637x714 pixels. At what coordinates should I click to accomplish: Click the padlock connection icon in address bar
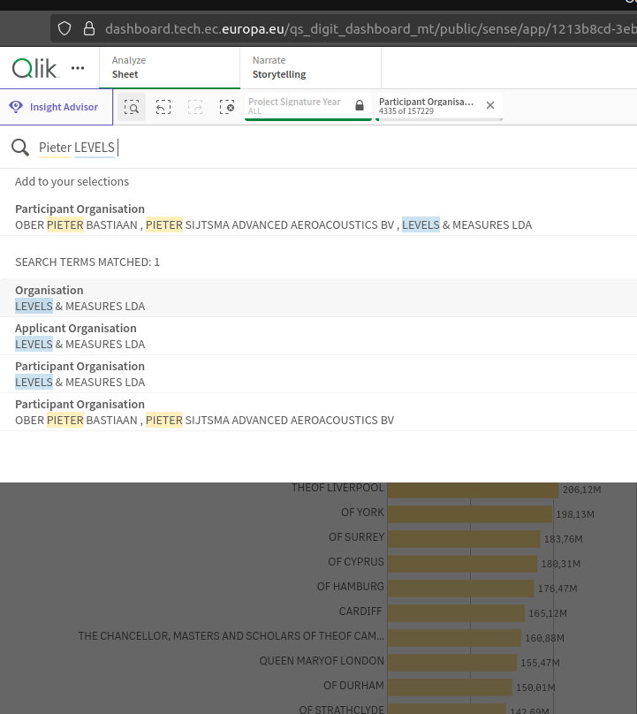tap(89, 28)
